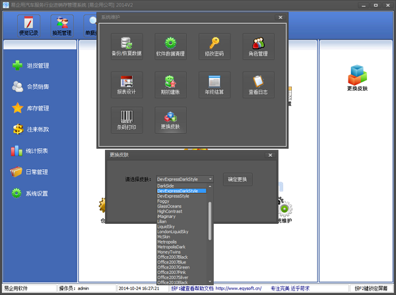The image size is (396, 295).
Task: Select Lilian skin
Action: (x=181, y=221)
